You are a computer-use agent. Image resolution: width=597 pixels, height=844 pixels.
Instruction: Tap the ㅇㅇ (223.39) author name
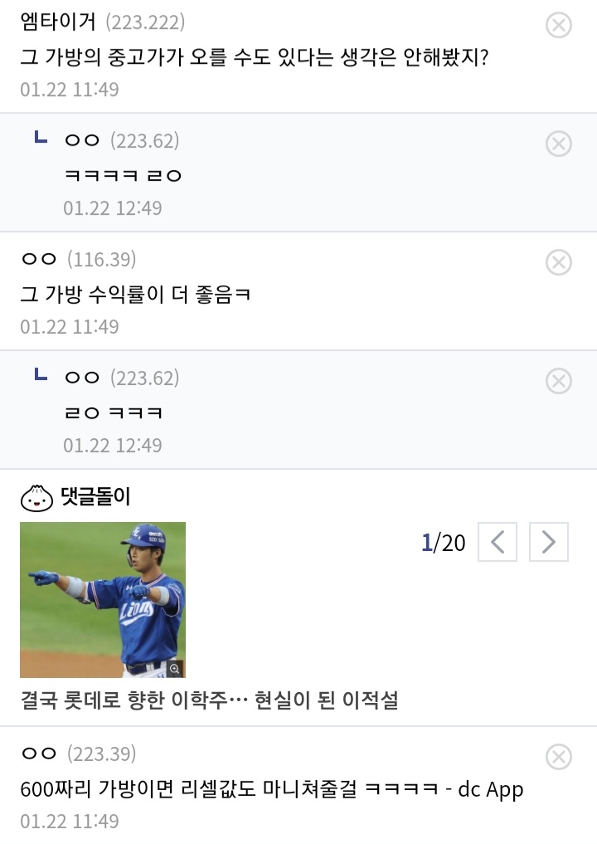pyautogui.click(x=39, y=754)
